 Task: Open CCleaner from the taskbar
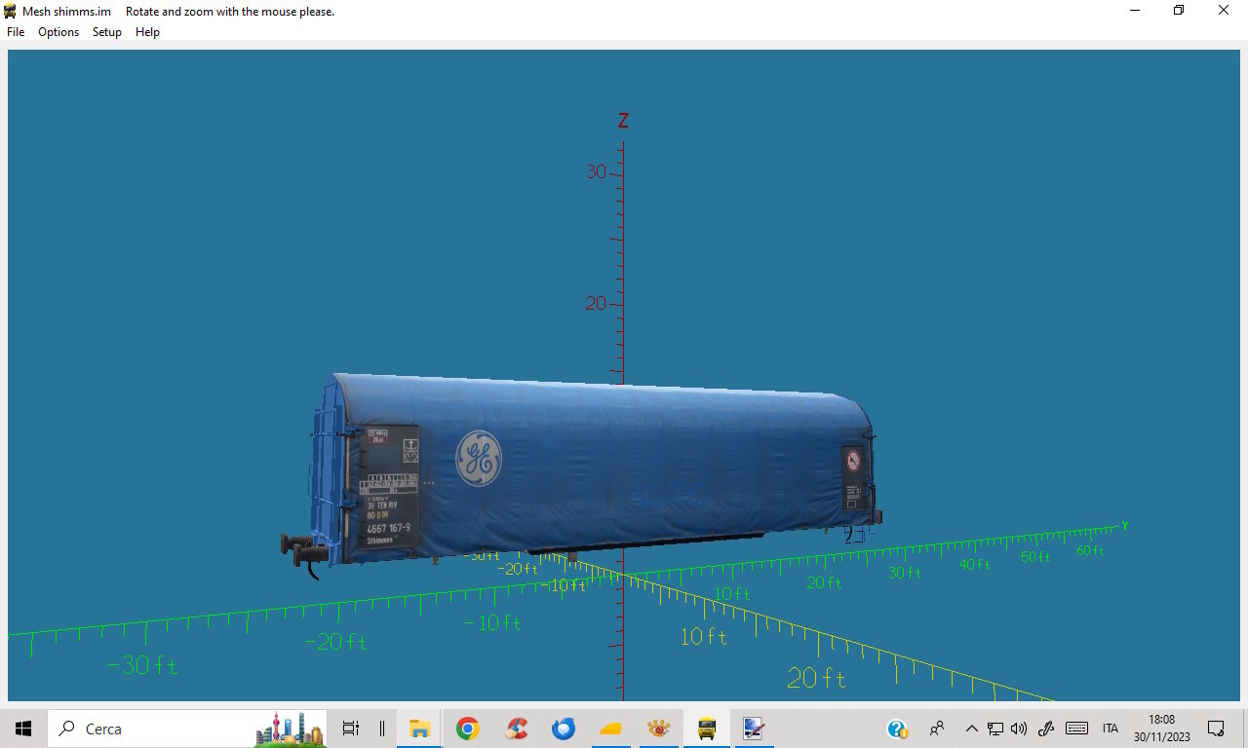pyautogui.click(x=516, y=729)
